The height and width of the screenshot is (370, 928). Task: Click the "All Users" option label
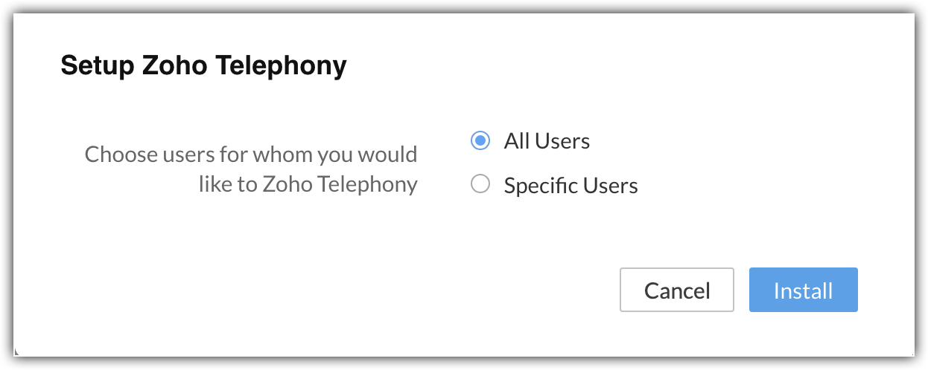547,141
